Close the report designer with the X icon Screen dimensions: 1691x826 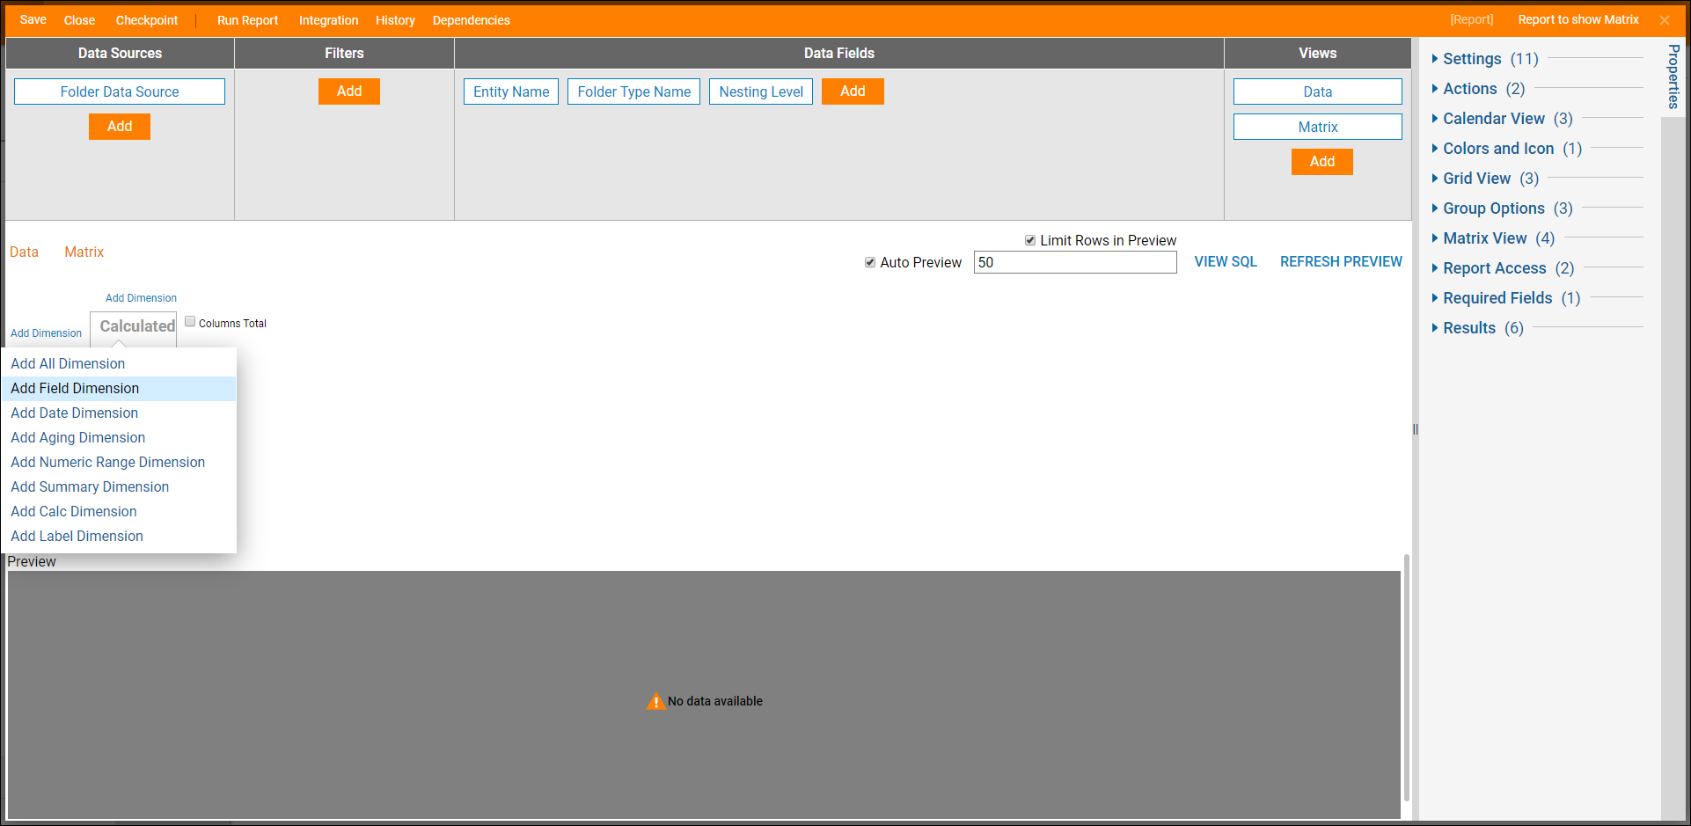1664,20
